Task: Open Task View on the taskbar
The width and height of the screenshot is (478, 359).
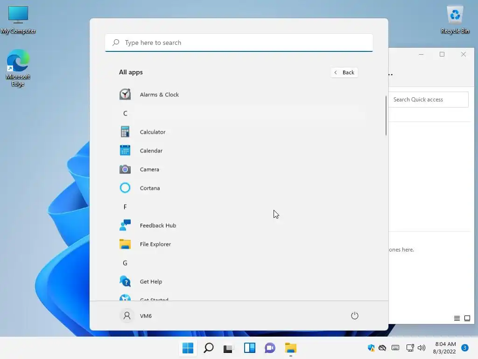Action: (228, 348)
